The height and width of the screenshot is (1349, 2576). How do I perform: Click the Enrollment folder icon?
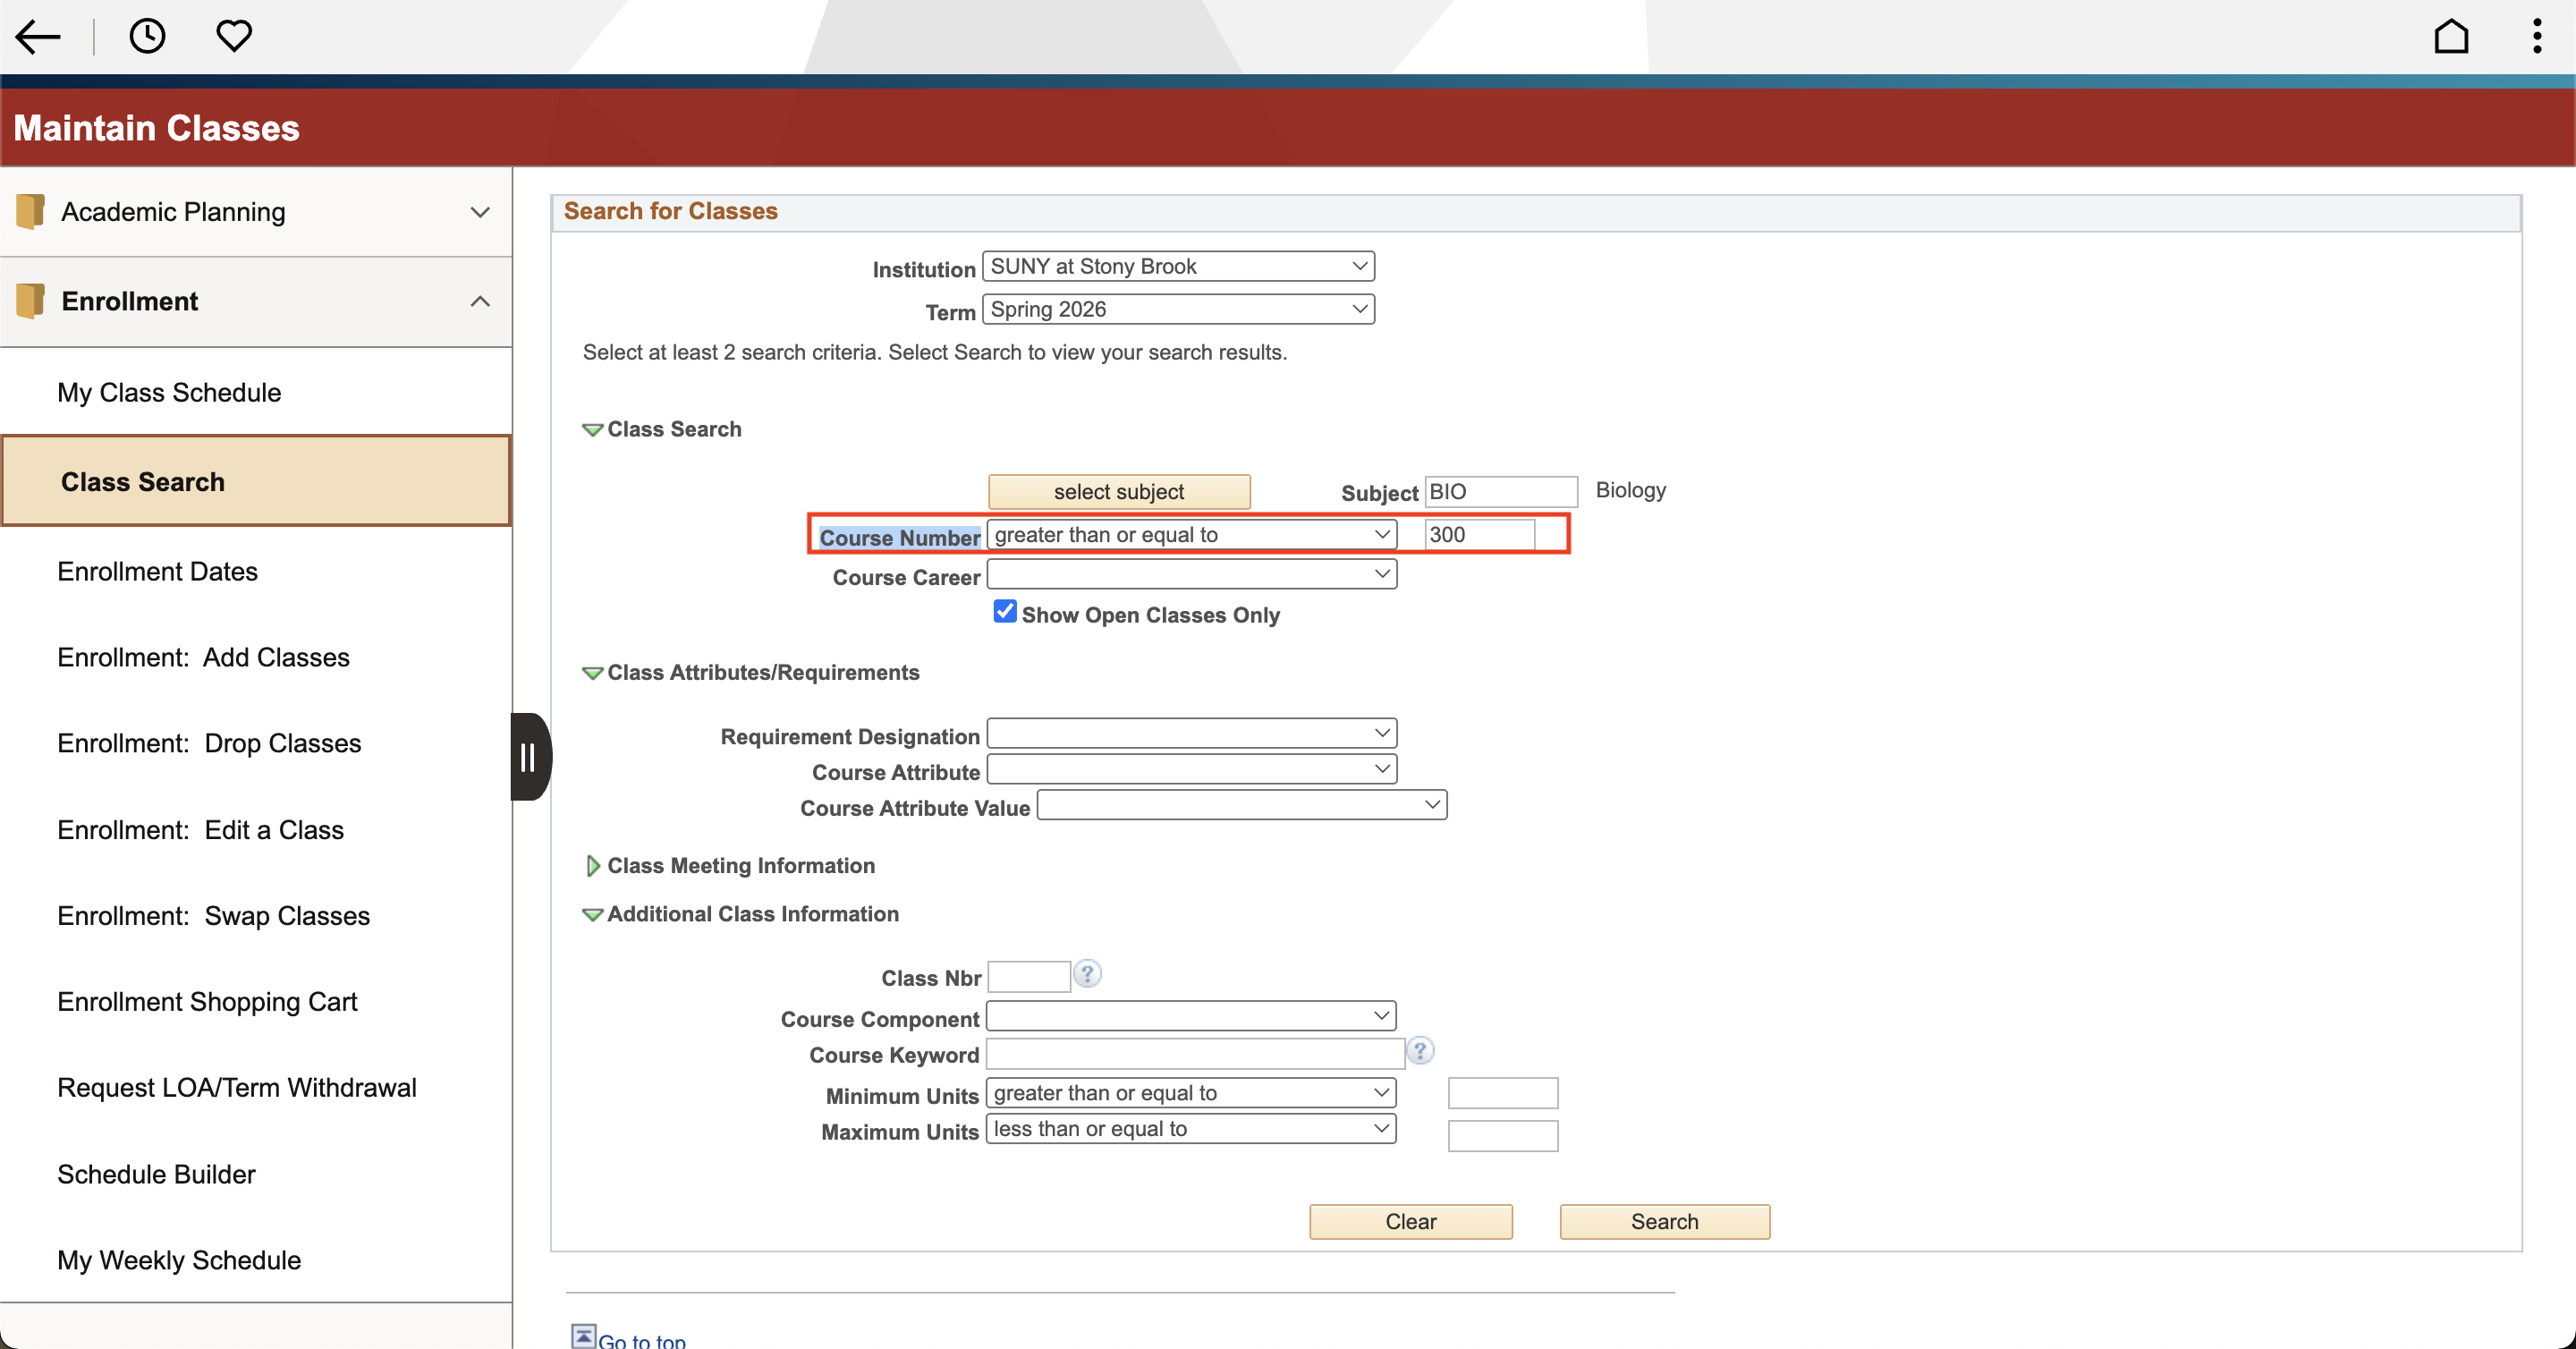30,301
